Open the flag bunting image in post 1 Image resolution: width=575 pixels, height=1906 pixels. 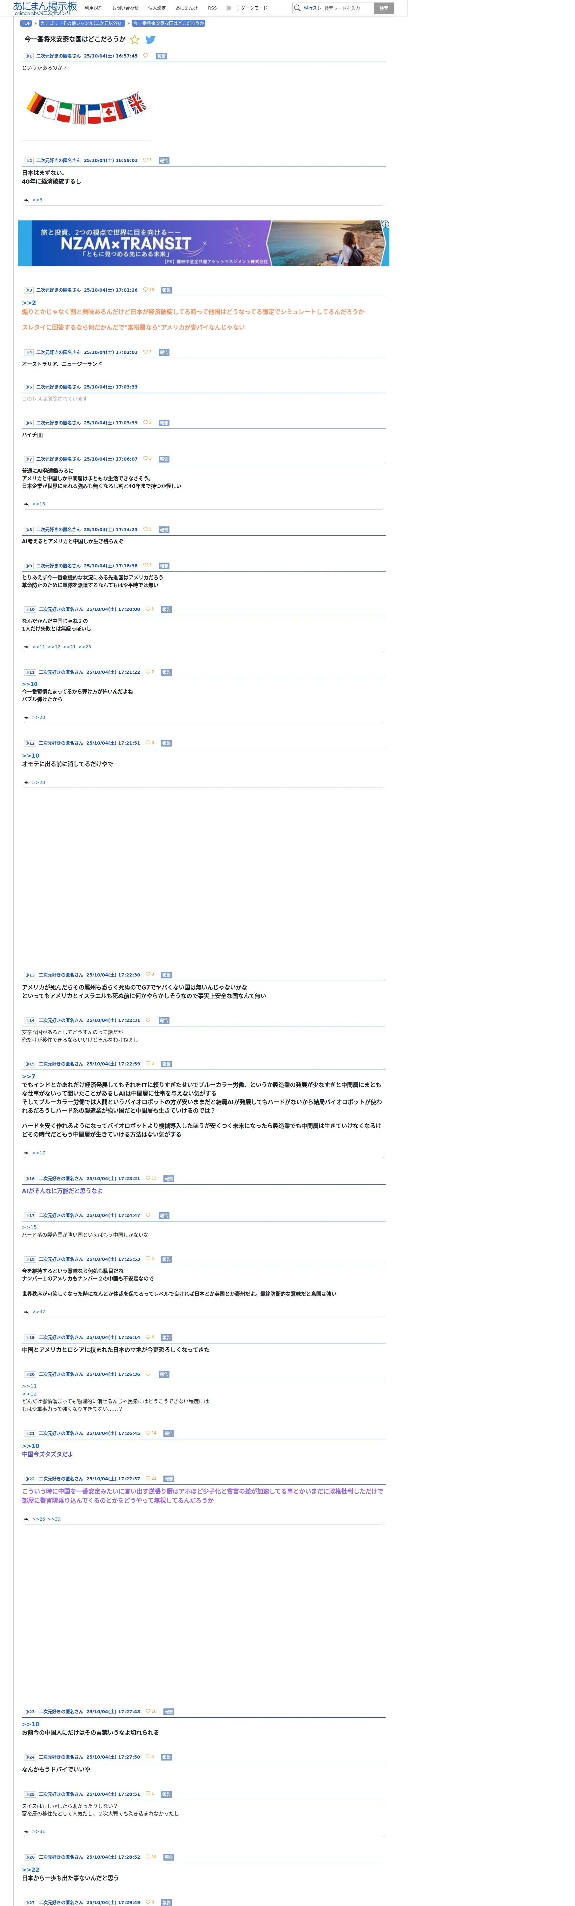[86, 107]
